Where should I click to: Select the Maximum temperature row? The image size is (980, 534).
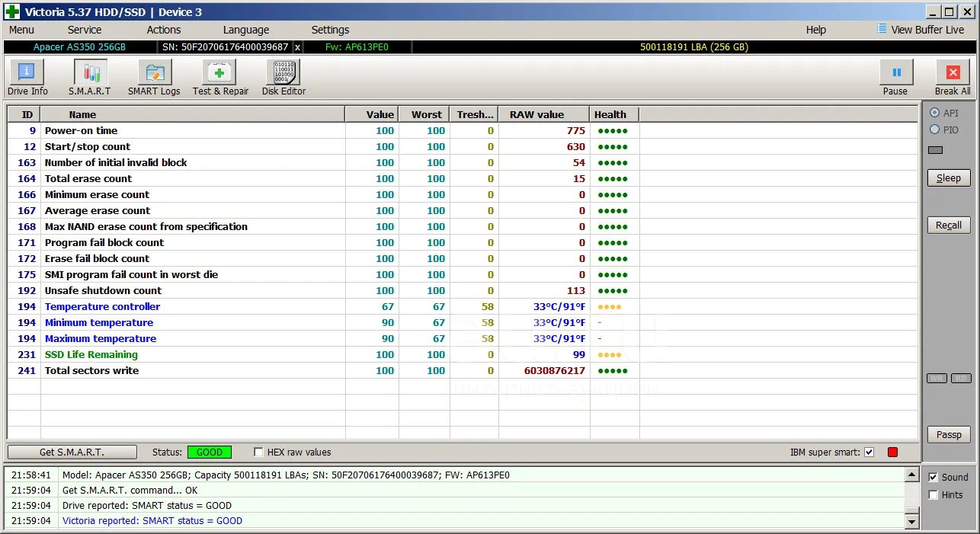[x=463, y=338]
